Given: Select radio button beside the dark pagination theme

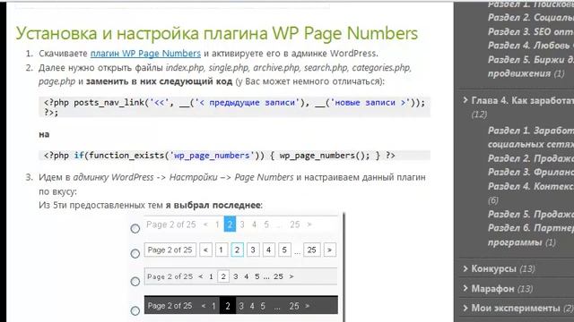Looking at the screenshot, I should 135,310.
